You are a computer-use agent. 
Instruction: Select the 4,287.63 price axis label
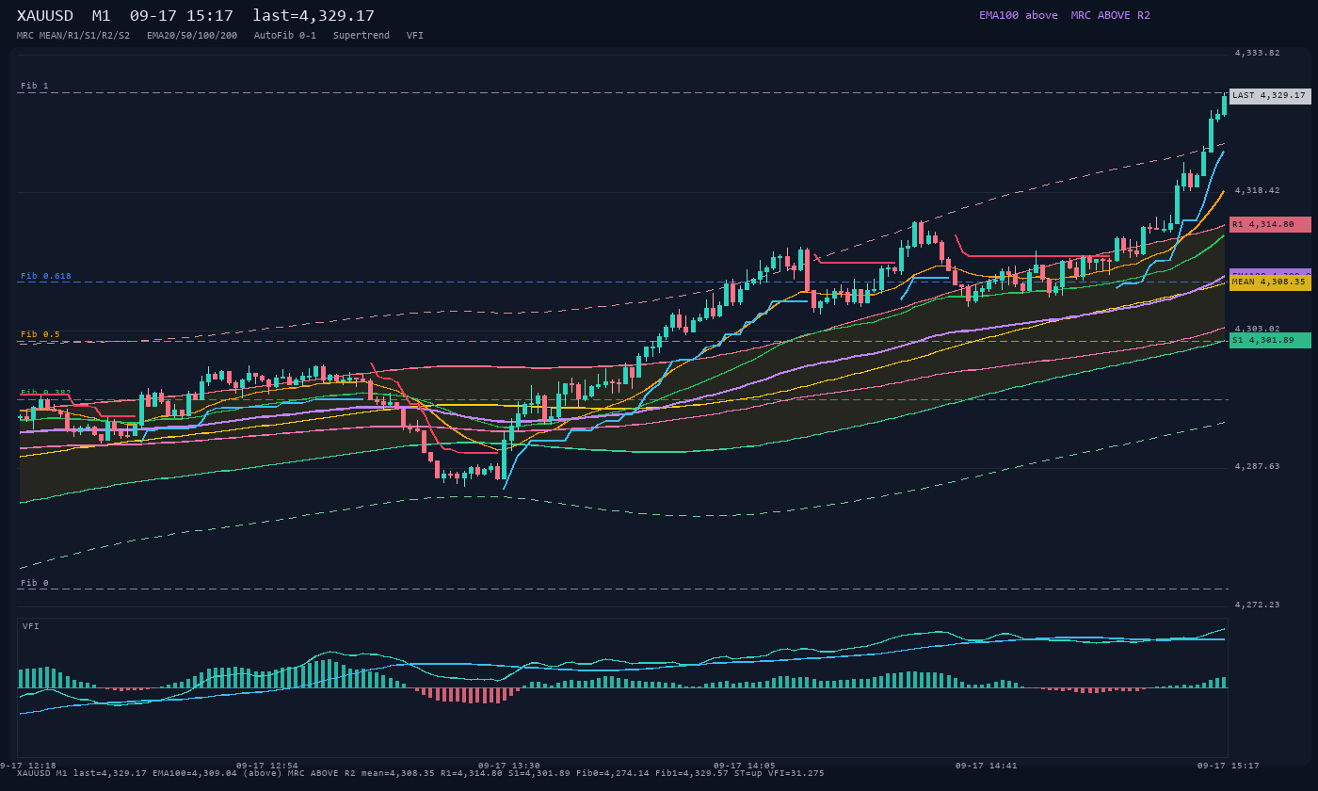click(1257, 466)
